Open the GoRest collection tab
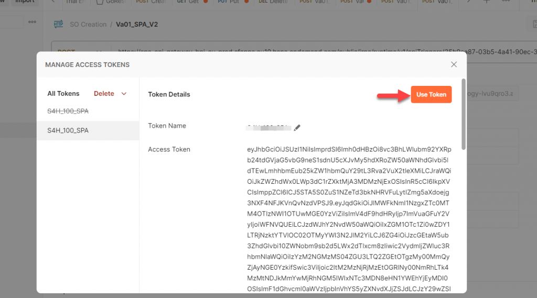The width and height of the screenshot is (537, 298). 111,2
